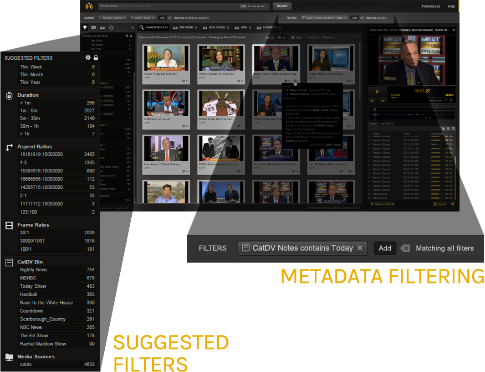
Task: Select the Race to the White House filter
Action: (57, 303)
